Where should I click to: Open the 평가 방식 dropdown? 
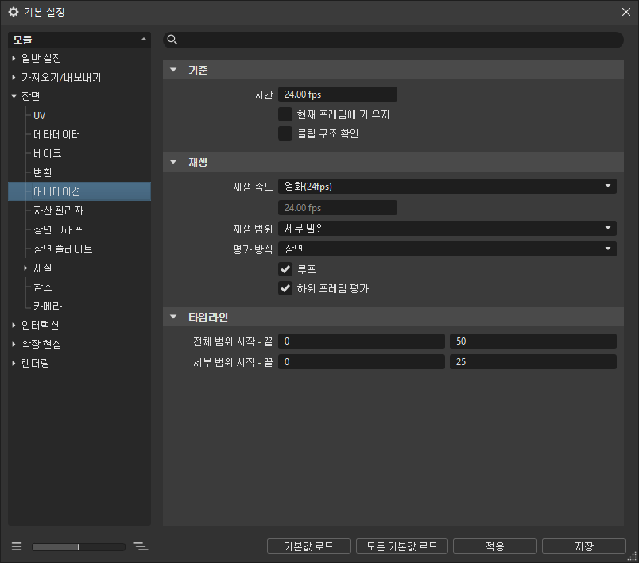click(447, 249)
